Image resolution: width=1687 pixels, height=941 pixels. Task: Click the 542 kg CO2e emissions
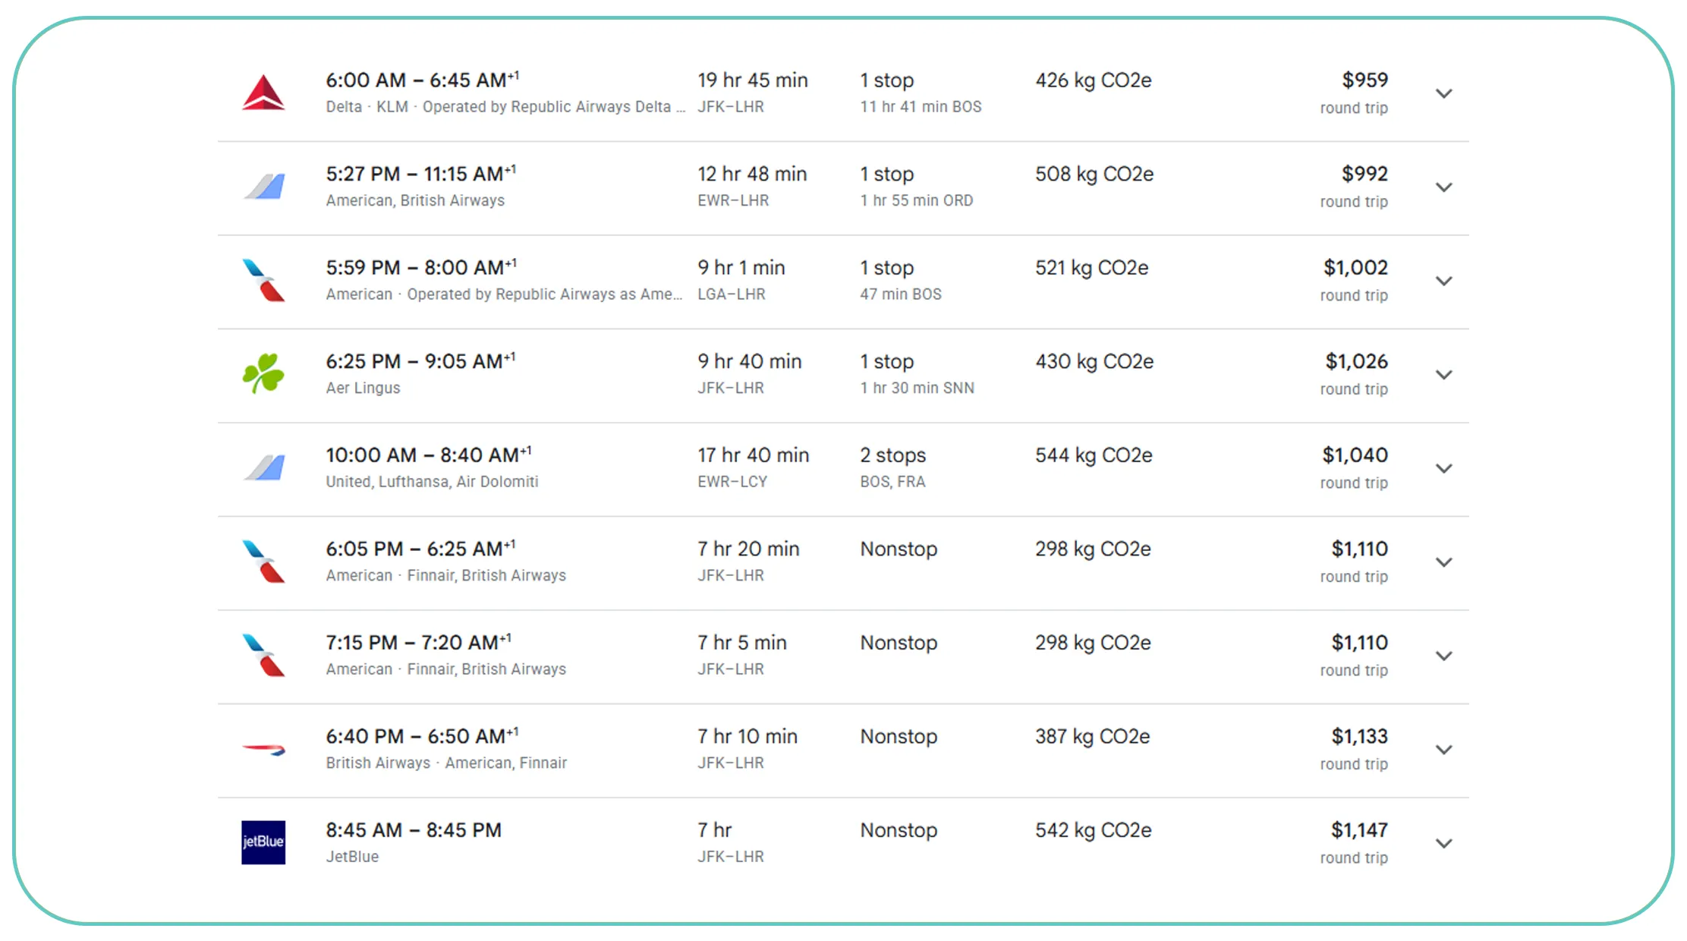point(1094,830)
